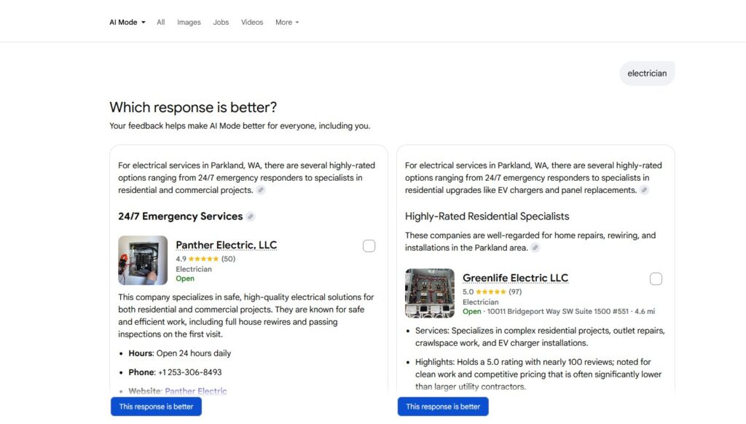Click the Greenlife Electric photo thumbnail
Screen dimensions: 746x424
[x=430, y=293]
